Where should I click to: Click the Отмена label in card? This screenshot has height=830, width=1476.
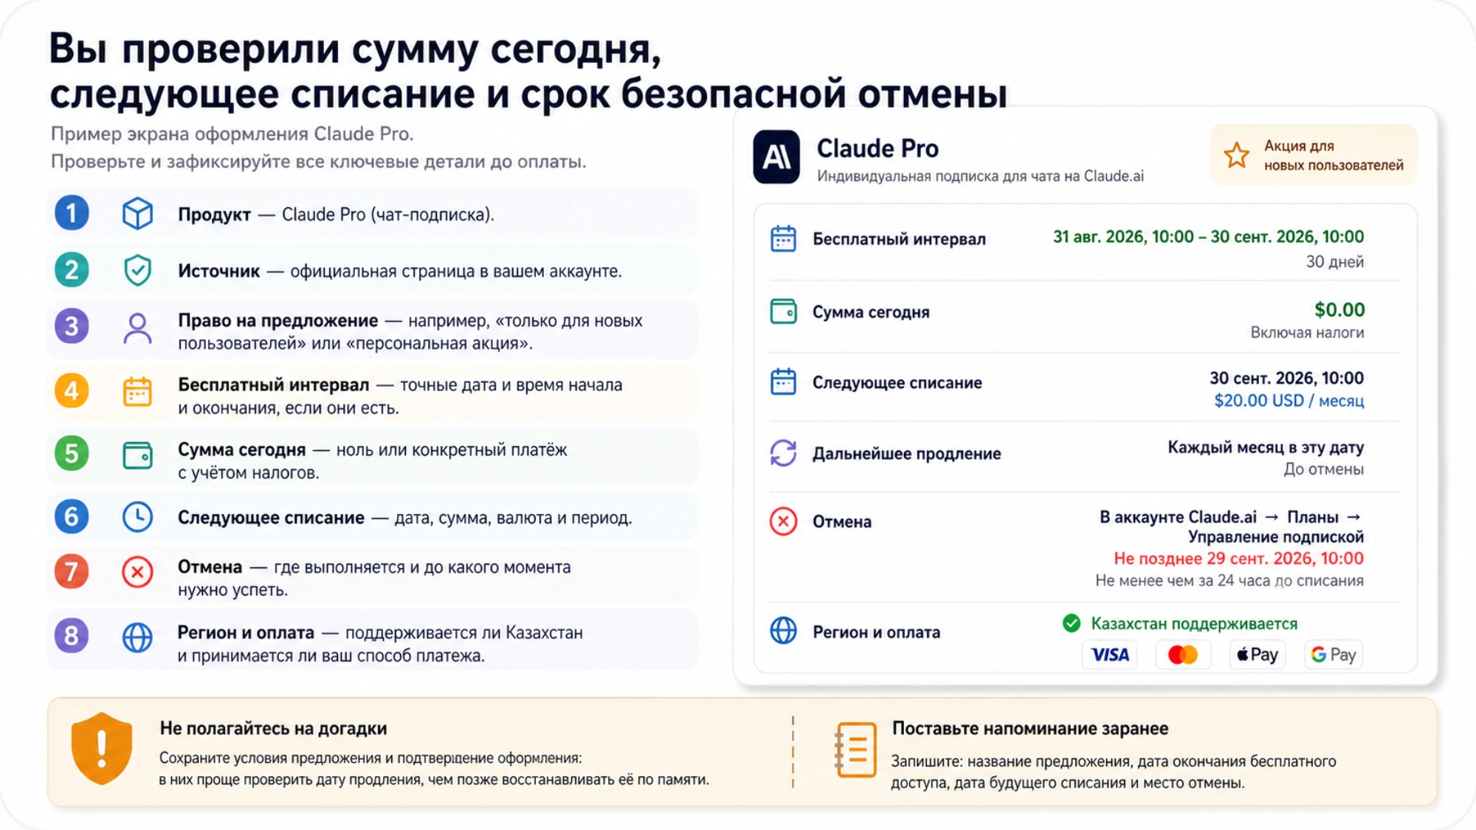(841, 522)
